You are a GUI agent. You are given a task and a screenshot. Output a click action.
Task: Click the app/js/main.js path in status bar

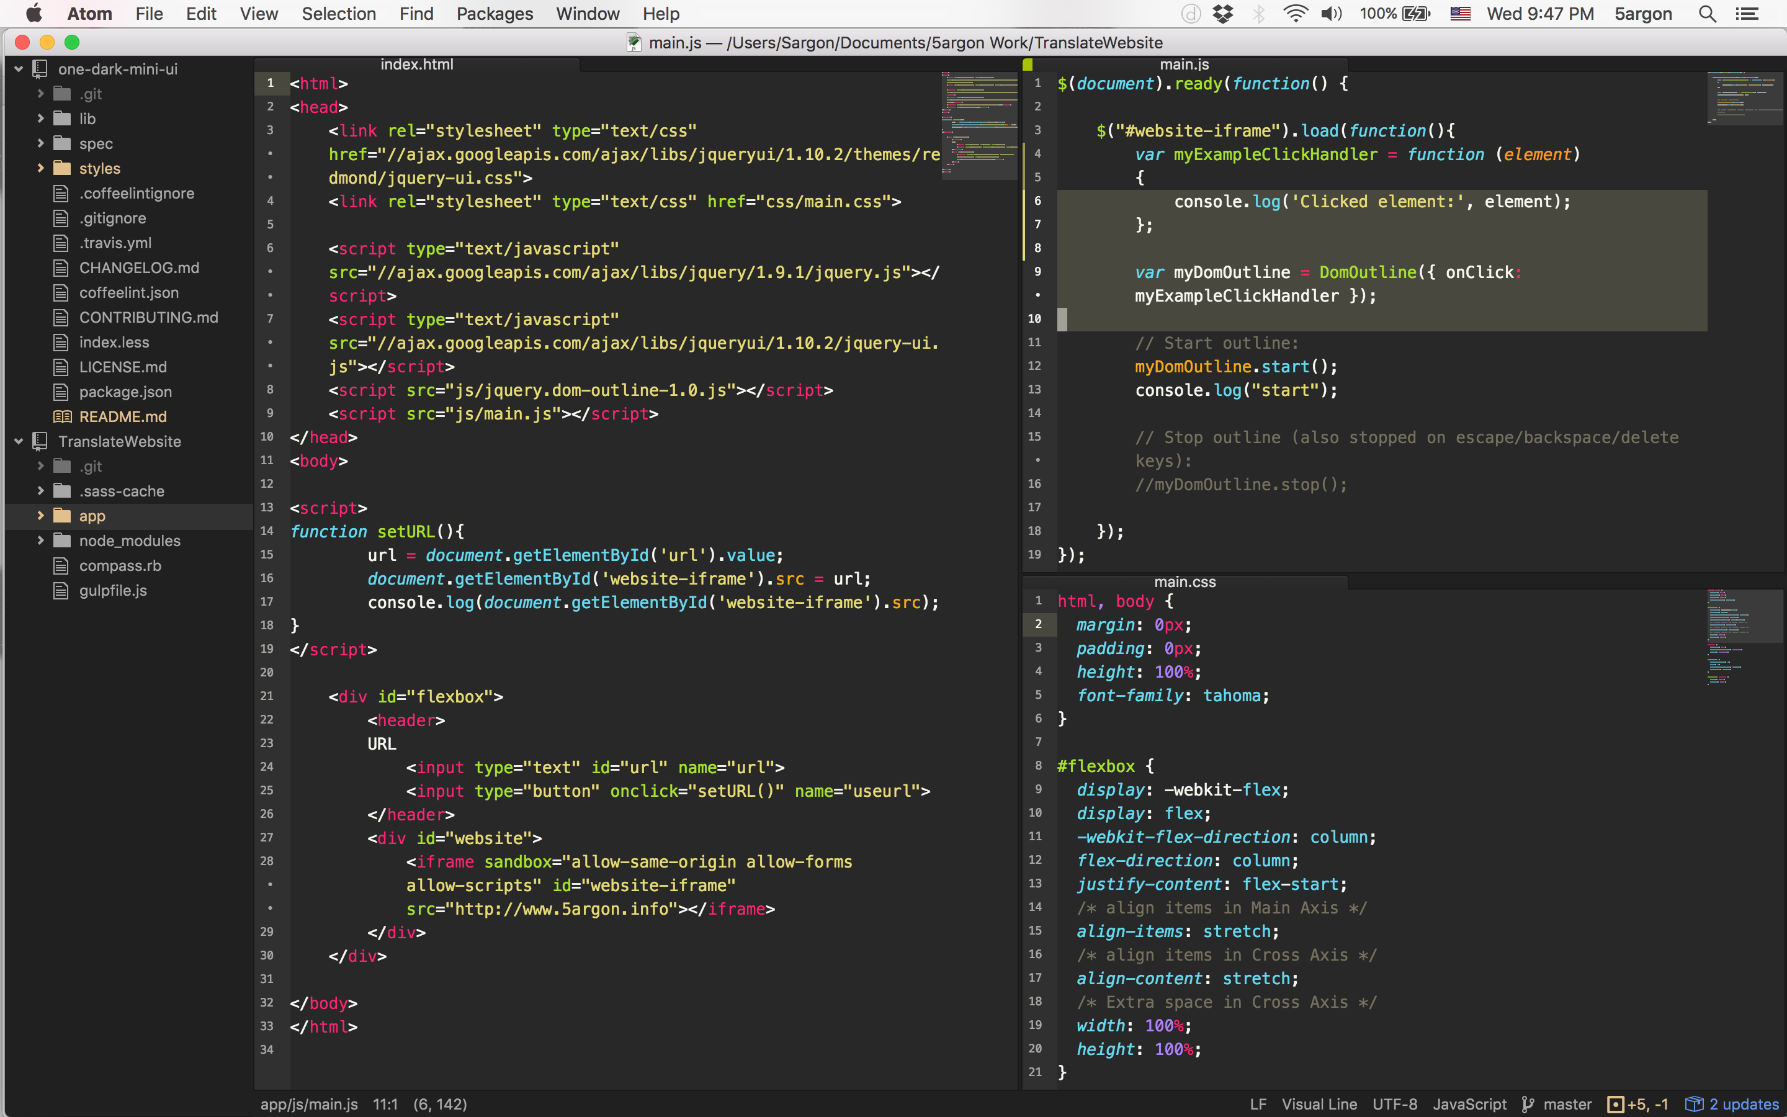coord(308,1105)
